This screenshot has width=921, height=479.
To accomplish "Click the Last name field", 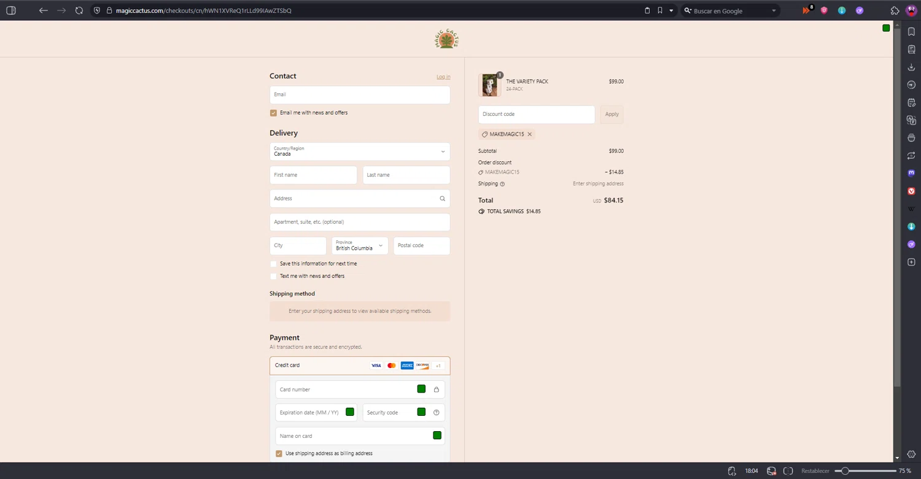I will (406, 175).
